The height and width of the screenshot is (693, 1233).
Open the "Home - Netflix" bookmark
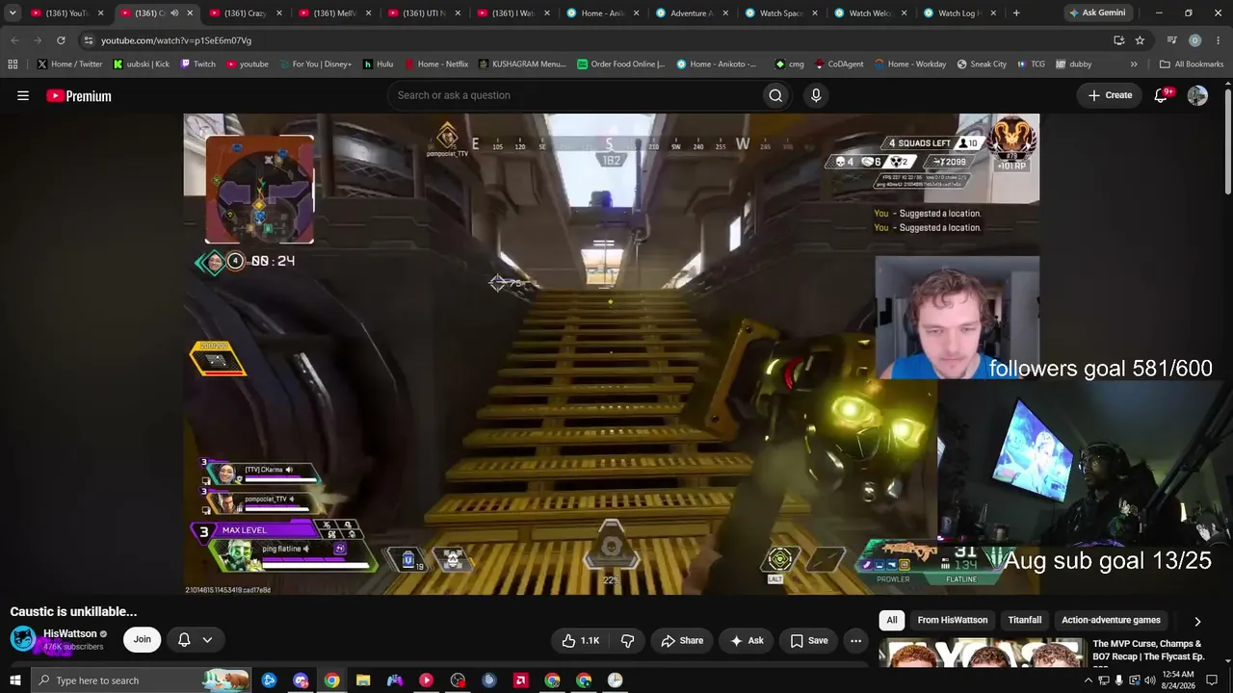click(x=436, y=64)
